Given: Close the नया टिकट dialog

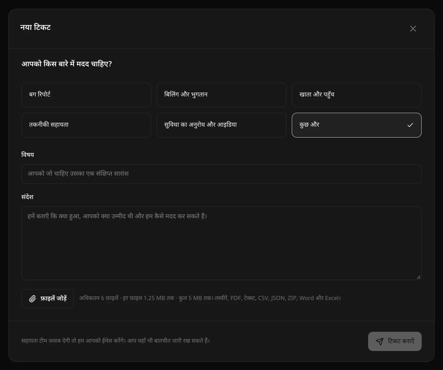Looking at the screenshot, I should (x=413, y=29).
